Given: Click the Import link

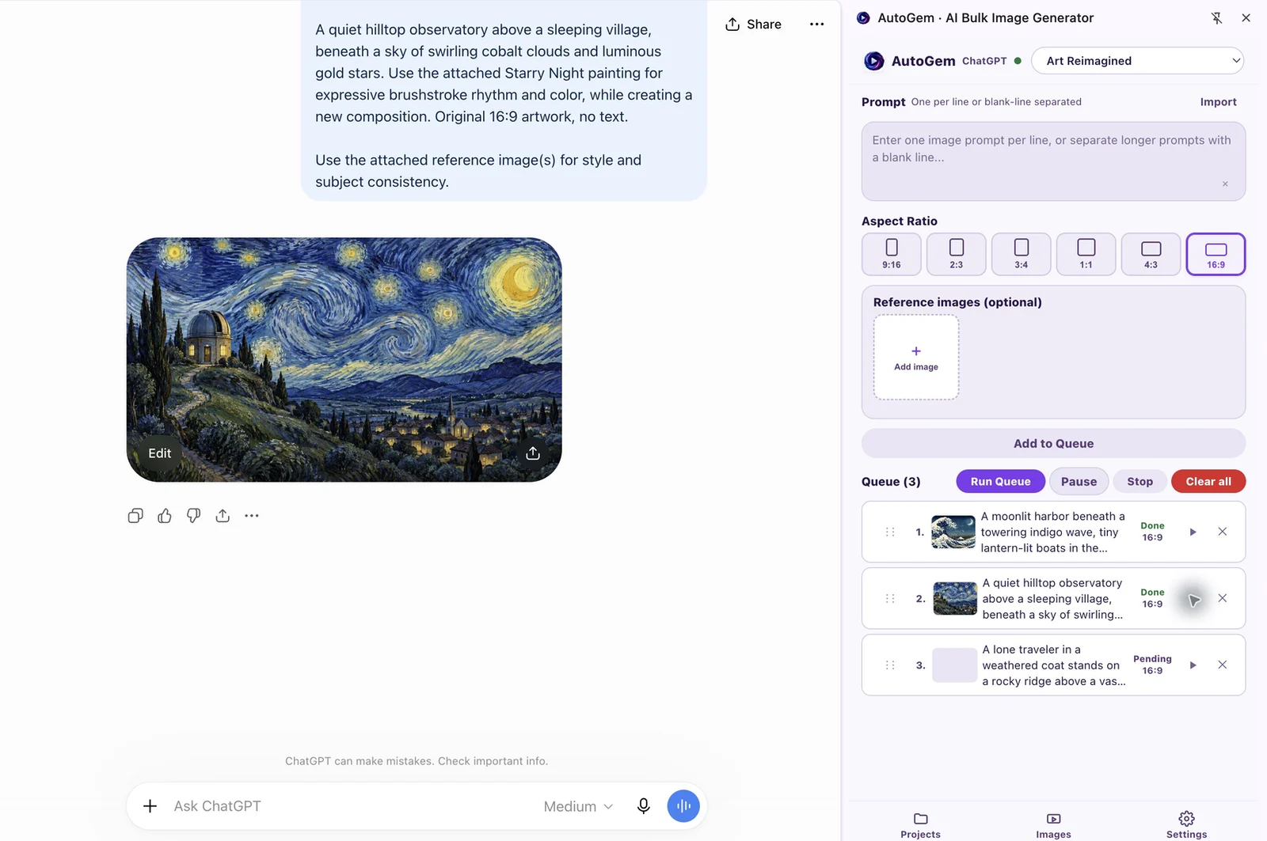Looking at the screenshot, I should tap(1218, 102).
